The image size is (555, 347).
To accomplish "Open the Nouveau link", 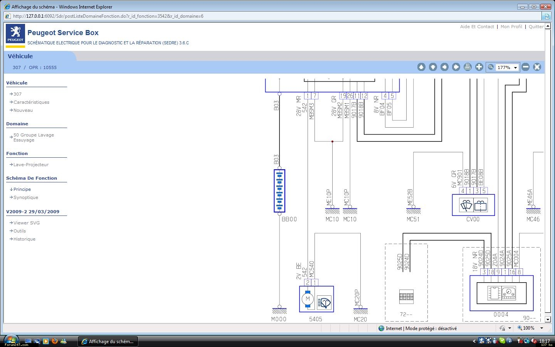I will pos(23,110).
